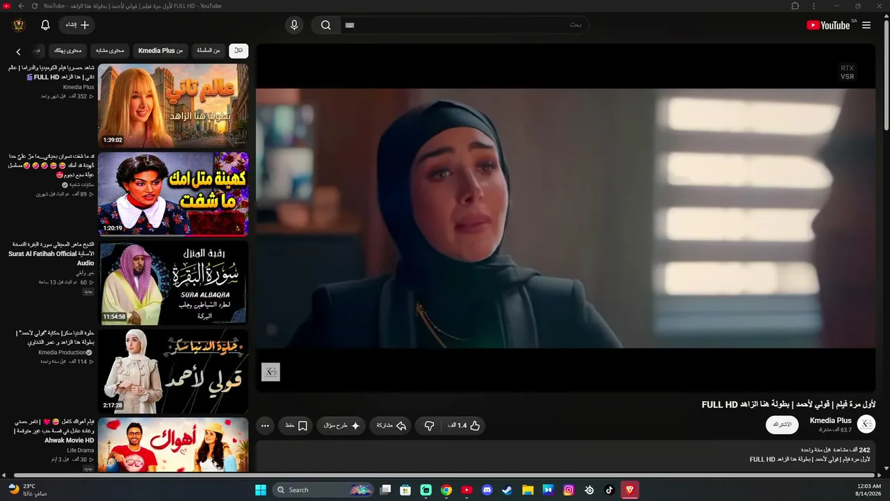Open the clock showing 12:03 AM
This screenshot has height=501, width=890.
tap(868, 490)
